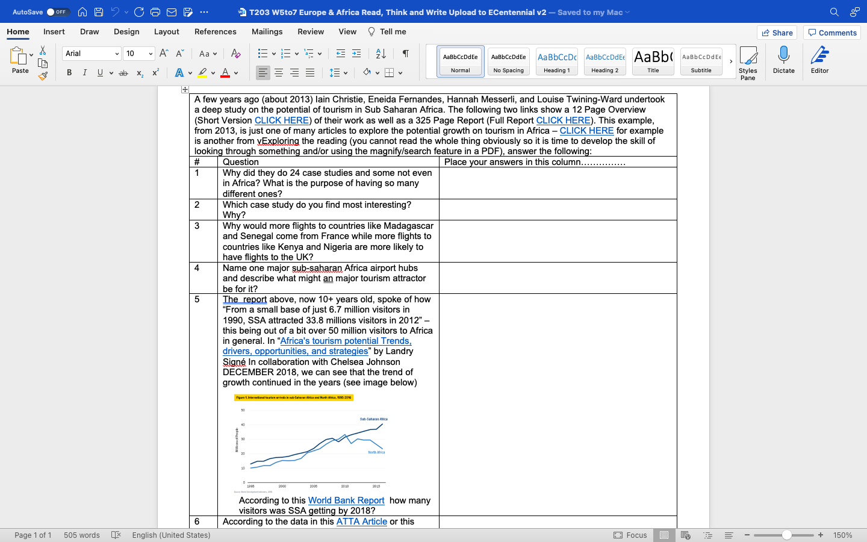Clear all formatting eraser icon
Screen dimensions: 867x542
click(236, 54)
